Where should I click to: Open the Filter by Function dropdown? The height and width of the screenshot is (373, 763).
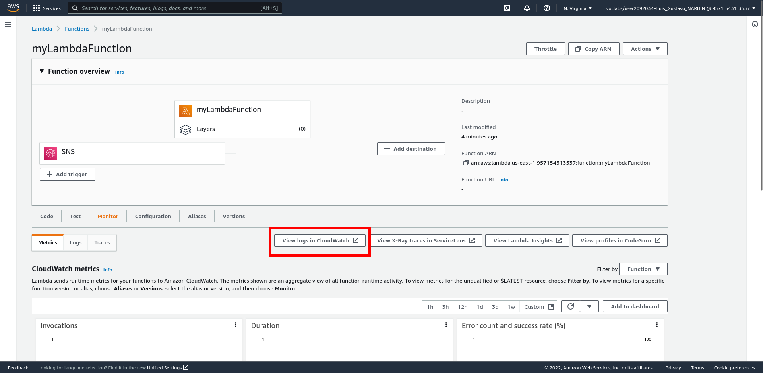[643, 269]
